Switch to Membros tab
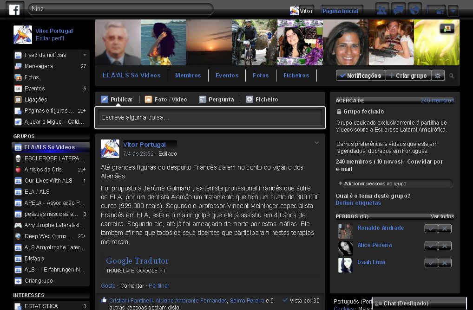473x310 pixels. pos(188,76)
